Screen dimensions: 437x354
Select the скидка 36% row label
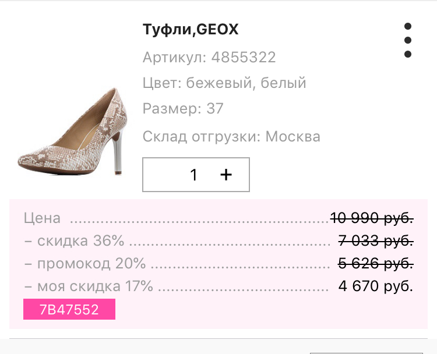[75, 240]
